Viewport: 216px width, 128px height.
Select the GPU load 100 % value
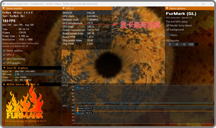click(x=90, y=27)
